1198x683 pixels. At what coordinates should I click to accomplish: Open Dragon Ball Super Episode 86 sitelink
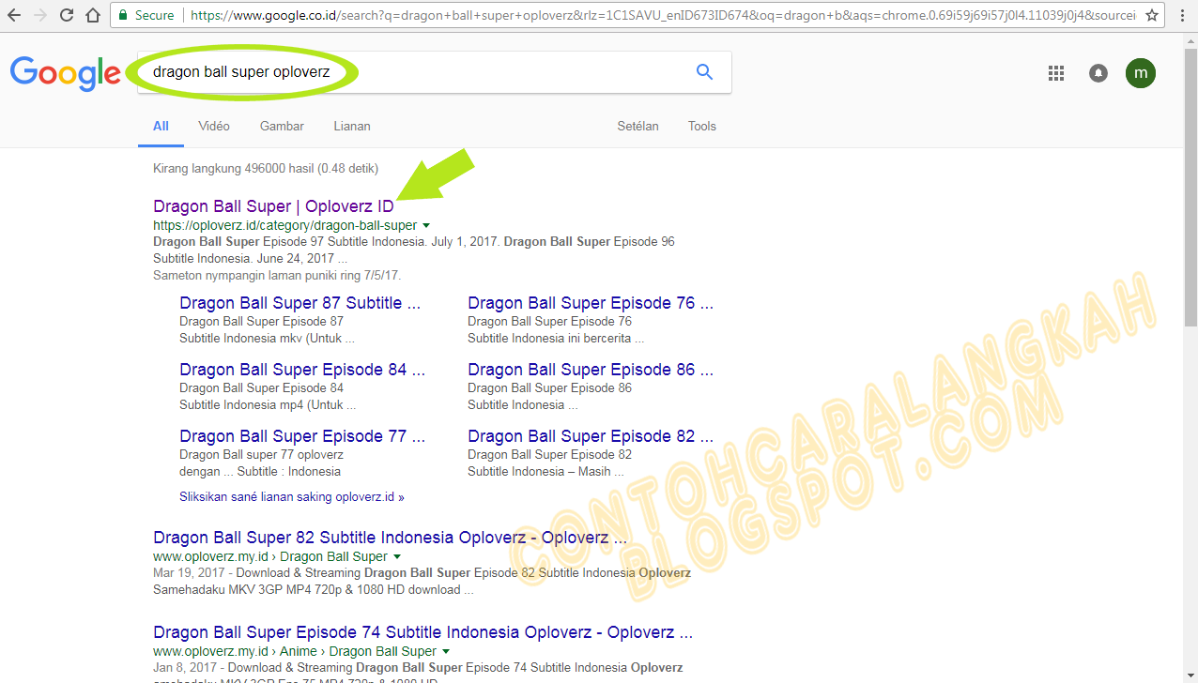pos(591,370)
